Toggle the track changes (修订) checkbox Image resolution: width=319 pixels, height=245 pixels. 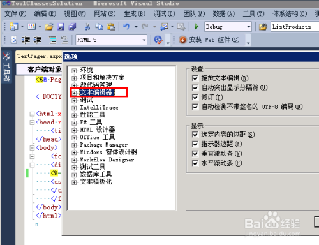click(x=195, y=97)
